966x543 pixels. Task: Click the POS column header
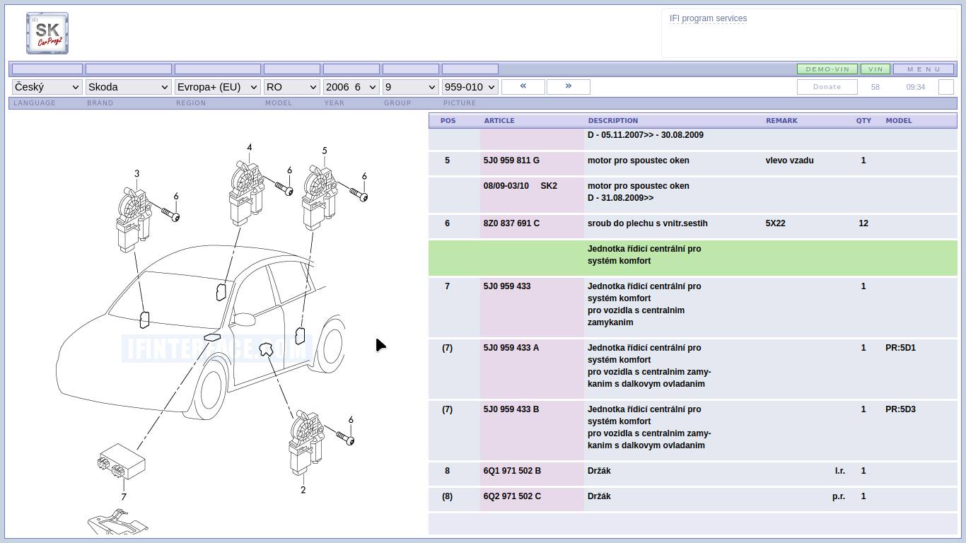coord(448,121)
